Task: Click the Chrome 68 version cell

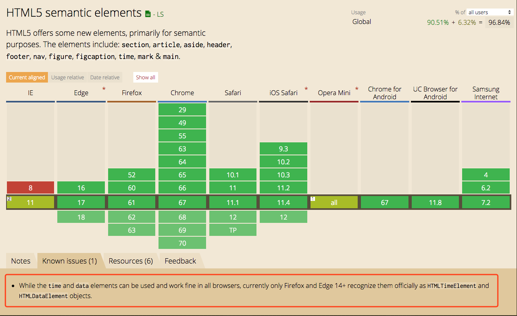Action: 182,217
